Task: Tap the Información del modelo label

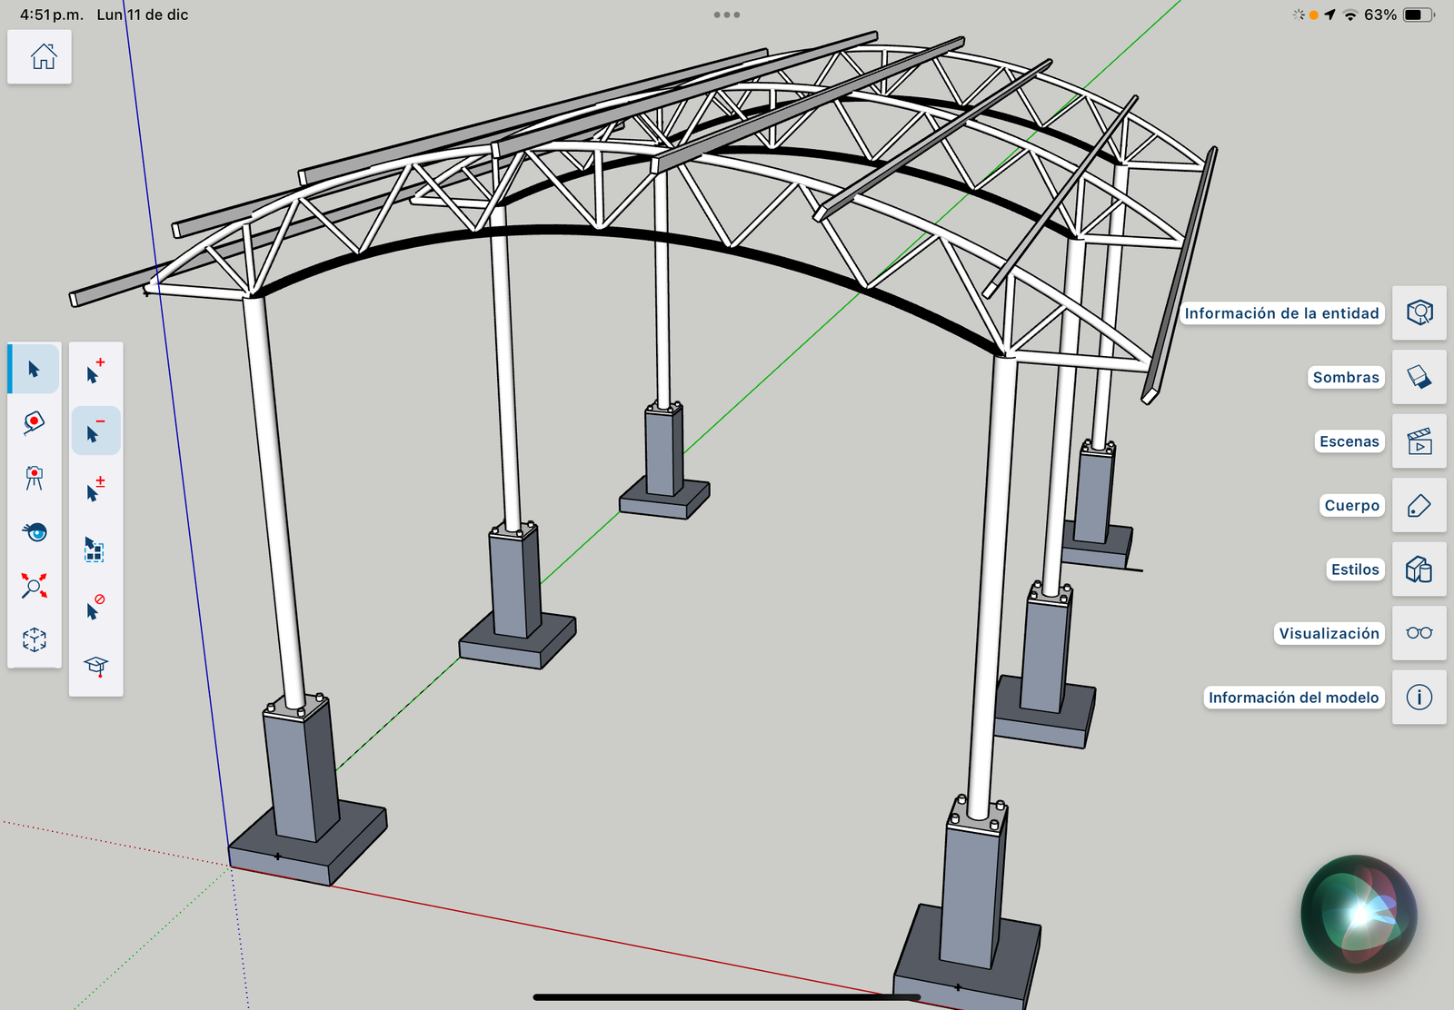Action: (x=1293, y=698)
